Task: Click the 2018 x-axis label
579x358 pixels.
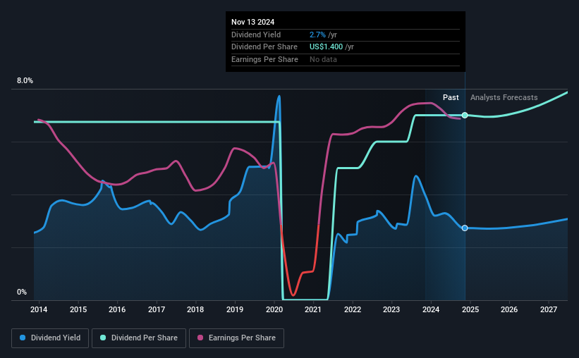Action: coord(195,309)
